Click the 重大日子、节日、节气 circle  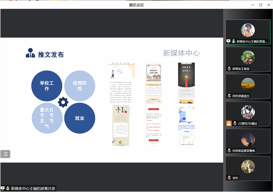click(47, 118)
